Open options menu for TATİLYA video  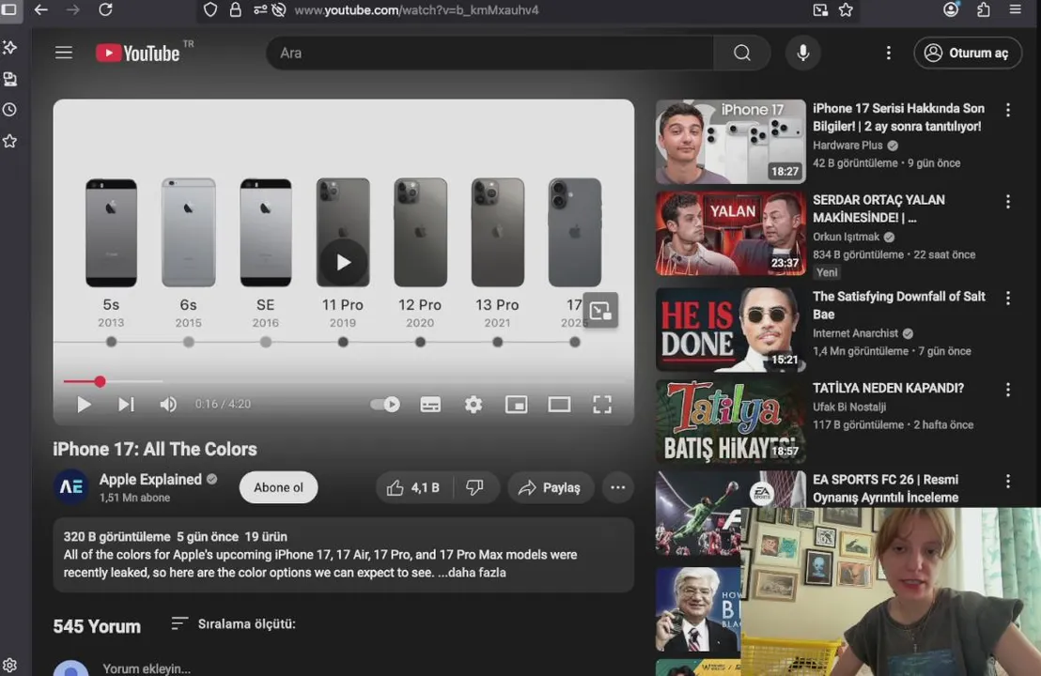tap(1008, 390)
